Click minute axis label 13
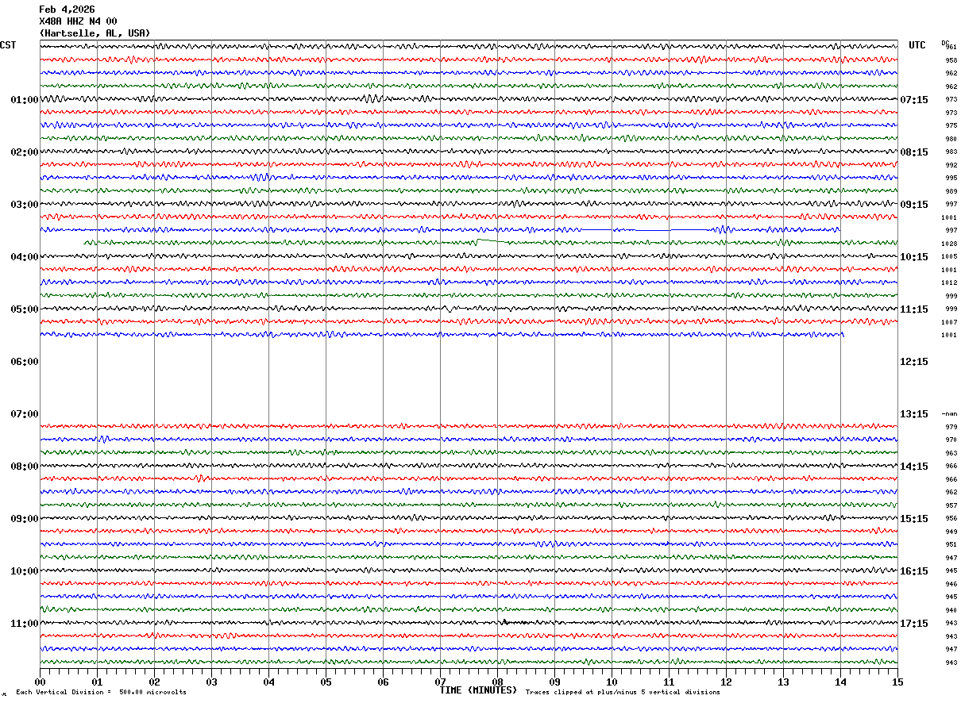Screen dimensions: 961x703 (x=783, y=682)
